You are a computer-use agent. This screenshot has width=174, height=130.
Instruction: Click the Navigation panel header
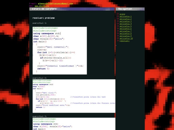[x=130, y=9]
